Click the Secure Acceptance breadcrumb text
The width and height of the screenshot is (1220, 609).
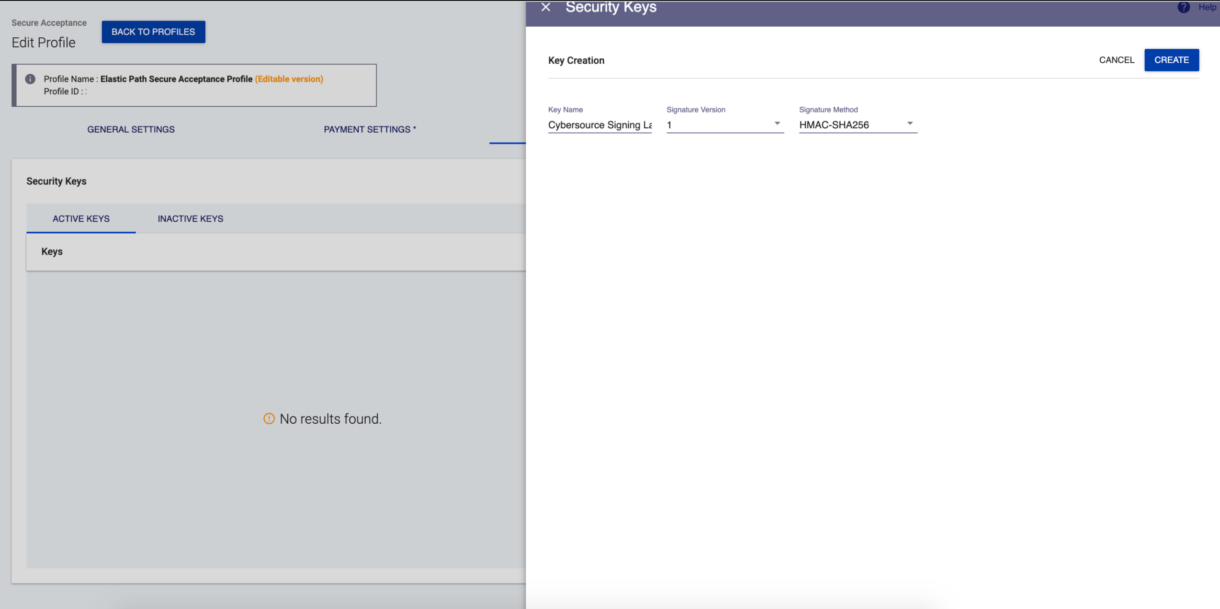pos(49,23)
